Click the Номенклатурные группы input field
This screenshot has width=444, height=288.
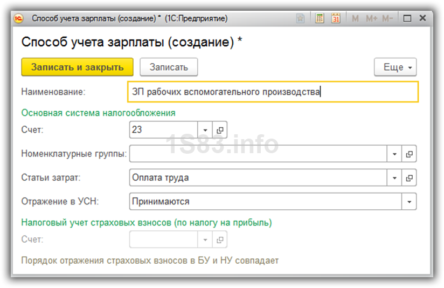click(x=258, y=154)
